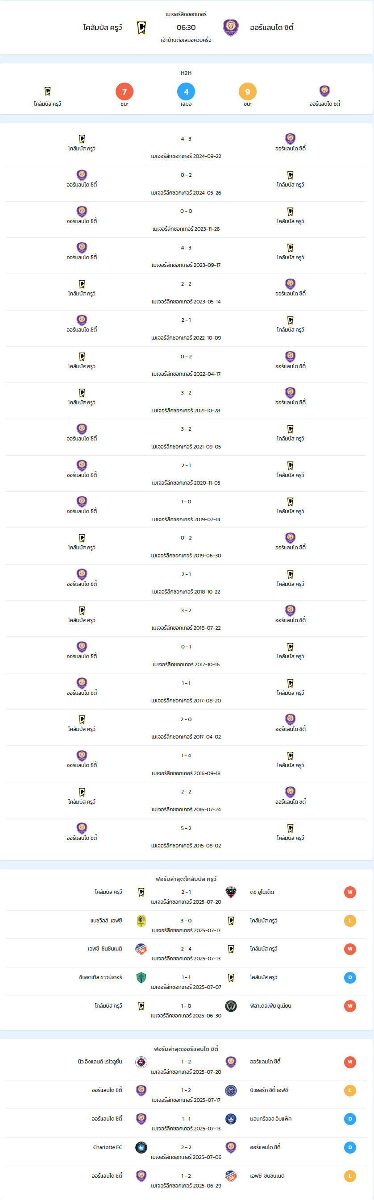374x1200 pixels.
Task: Click the Seattle Sounders green crest
Action: pyautogui.click(x=141, y=977)
